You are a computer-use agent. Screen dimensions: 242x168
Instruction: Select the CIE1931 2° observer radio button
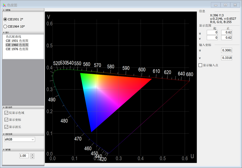[x=5, y=19]
